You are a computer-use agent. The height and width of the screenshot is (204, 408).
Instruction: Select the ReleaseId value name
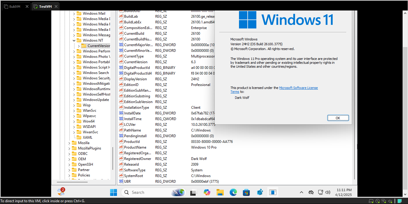point(131,164)
